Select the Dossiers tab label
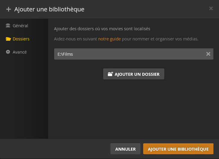 click(x=21, y=39)
